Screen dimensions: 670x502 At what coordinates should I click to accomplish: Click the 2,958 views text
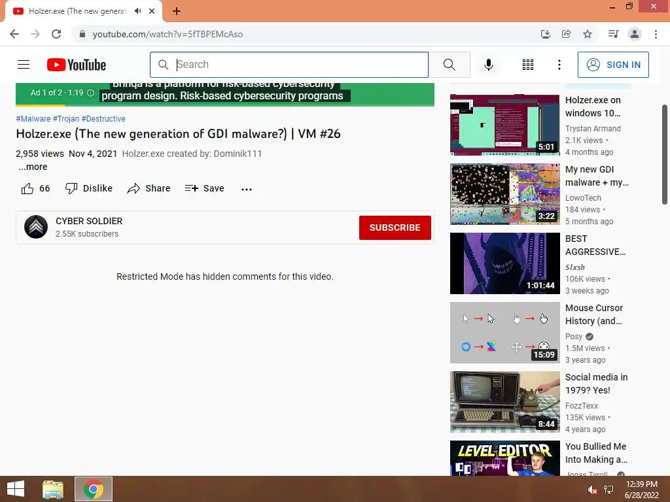click(40, 154)
